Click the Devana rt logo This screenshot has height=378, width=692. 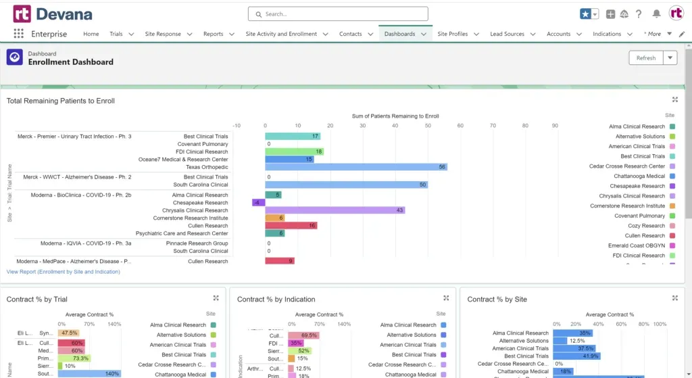(x=22, y=14)
